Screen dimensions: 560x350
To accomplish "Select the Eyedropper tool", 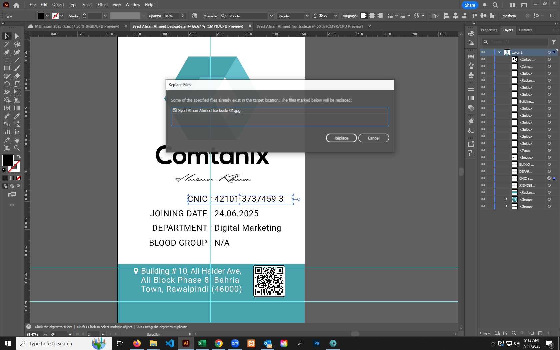I will click(x=17, y=116).
